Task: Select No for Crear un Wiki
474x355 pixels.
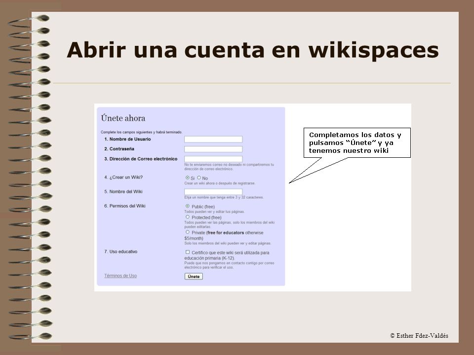Action: [x=199, y=178]
